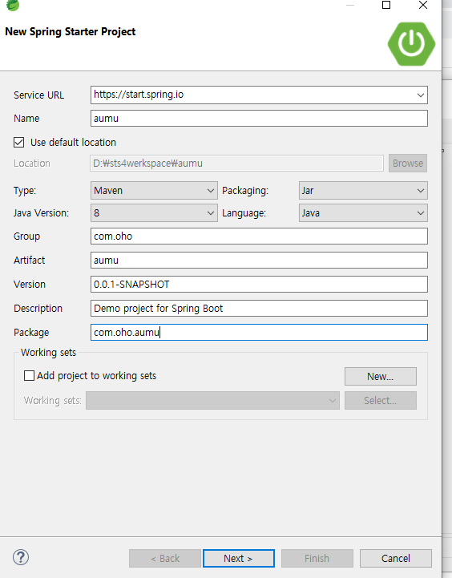Click the Service URL label
This screenshot has width=452, height=578.
(x=38, y=95)
